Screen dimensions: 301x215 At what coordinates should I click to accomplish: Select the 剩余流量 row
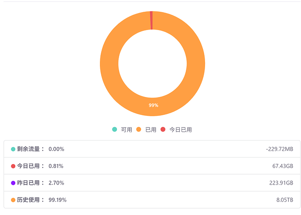pyautogui.click(x=152, y=149)
